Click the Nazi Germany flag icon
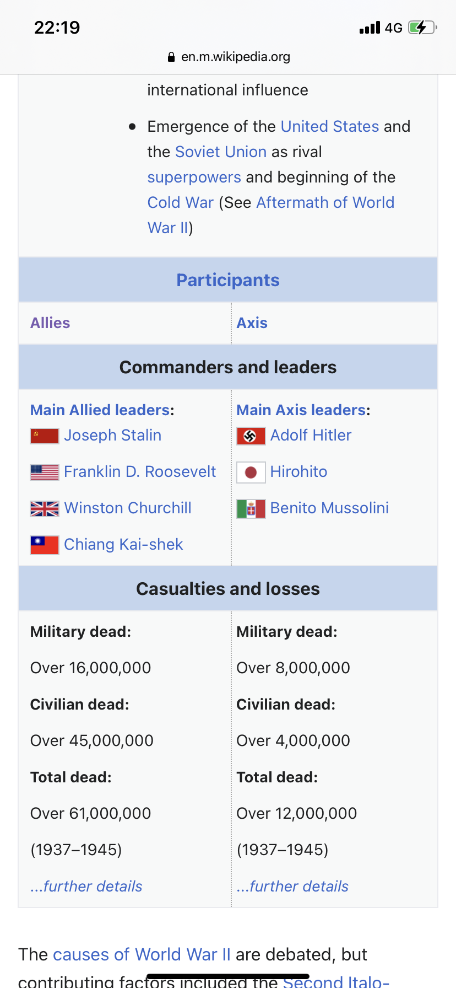 [x=251, y=436]
